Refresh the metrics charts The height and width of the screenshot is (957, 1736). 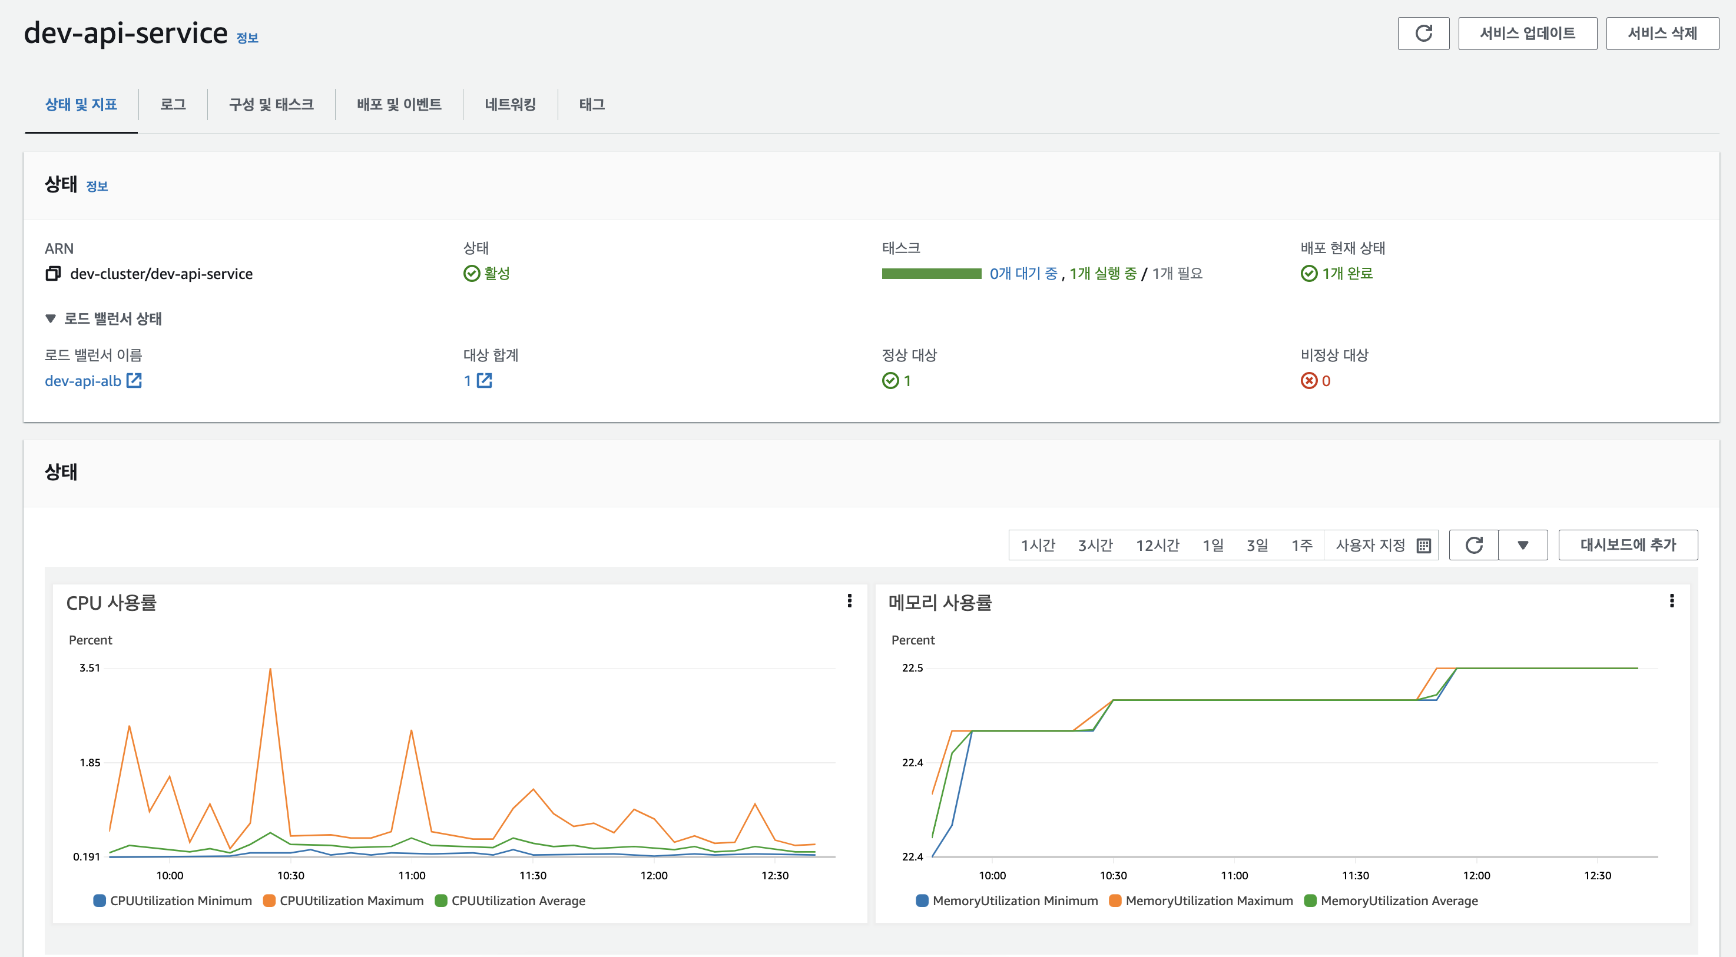(1474, 545)
